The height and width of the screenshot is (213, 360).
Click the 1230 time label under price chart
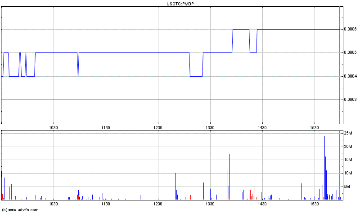click(158, 128)
